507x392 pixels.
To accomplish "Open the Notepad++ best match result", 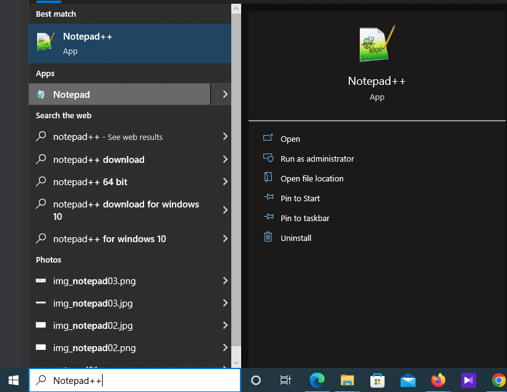I will [x=130, y=43].
